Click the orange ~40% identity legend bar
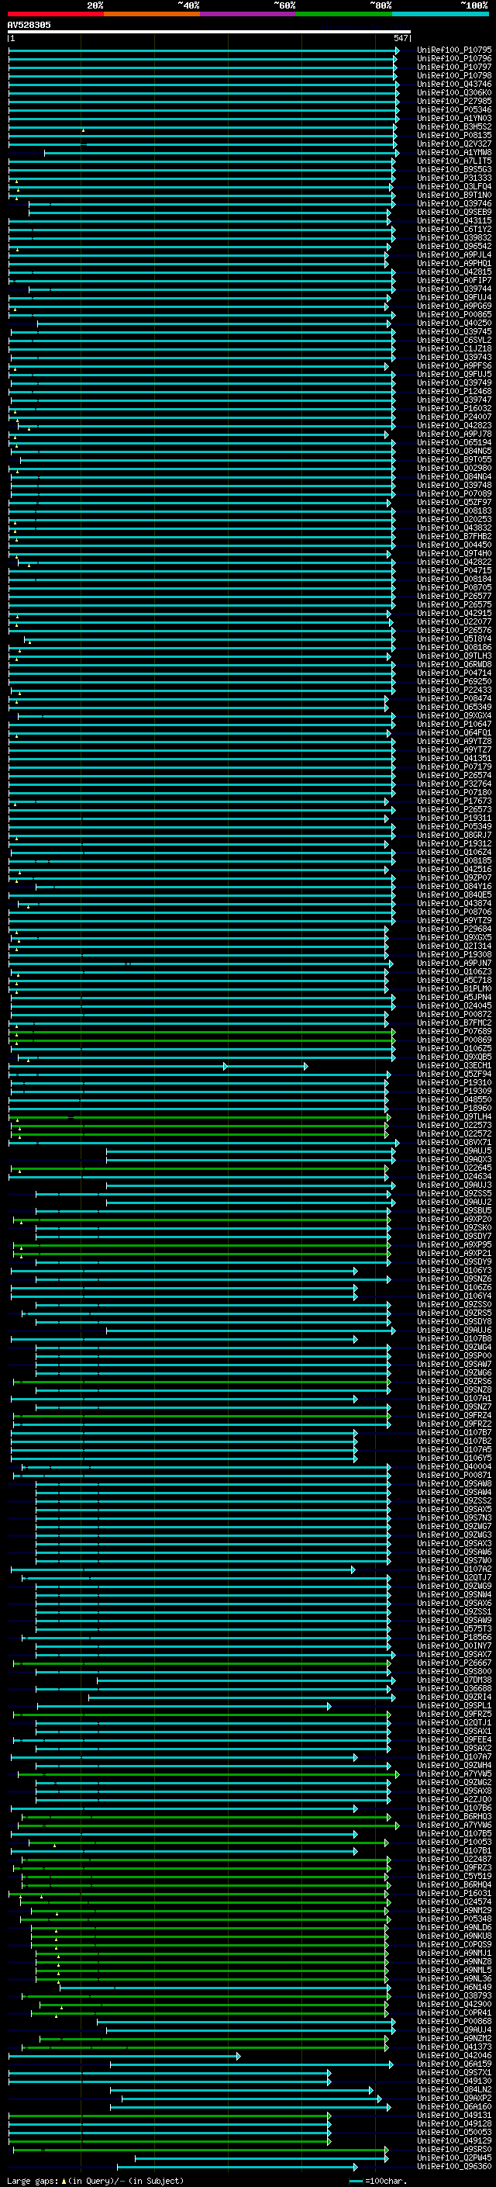The height and width of the screenshot is (2187, 496). [151, 14]
